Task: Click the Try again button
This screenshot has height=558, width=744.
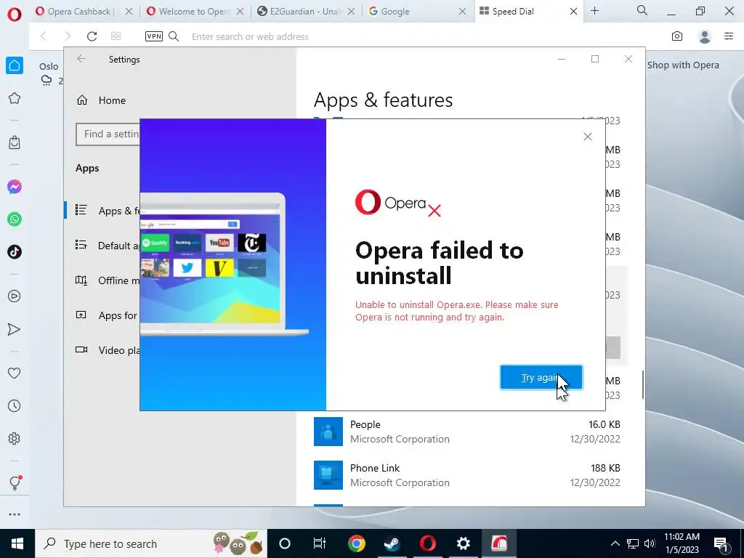Action: [x=541, y=377]
